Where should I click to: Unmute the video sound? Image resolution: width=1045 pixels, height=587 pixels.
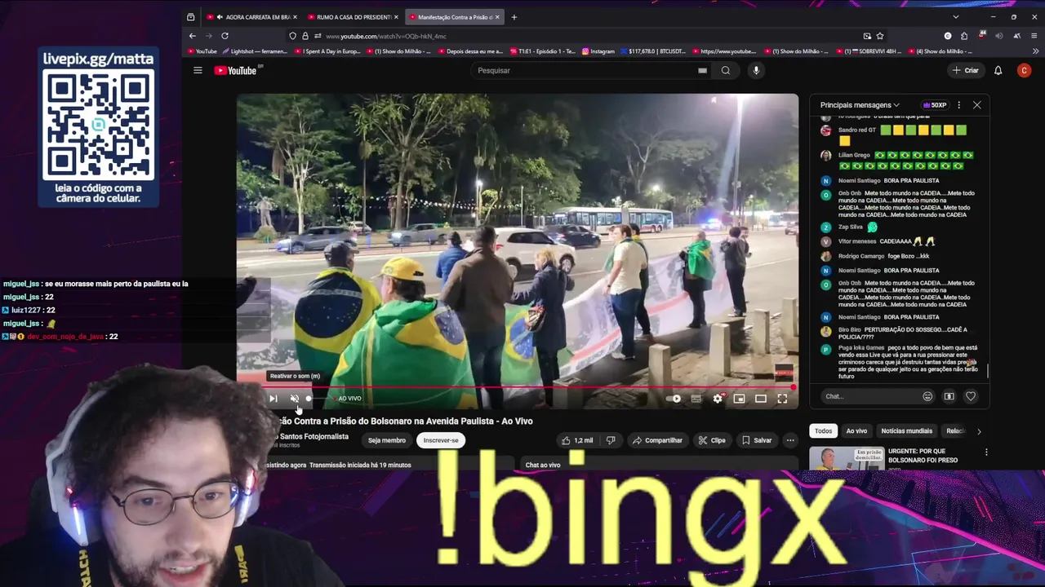(295, 399)
